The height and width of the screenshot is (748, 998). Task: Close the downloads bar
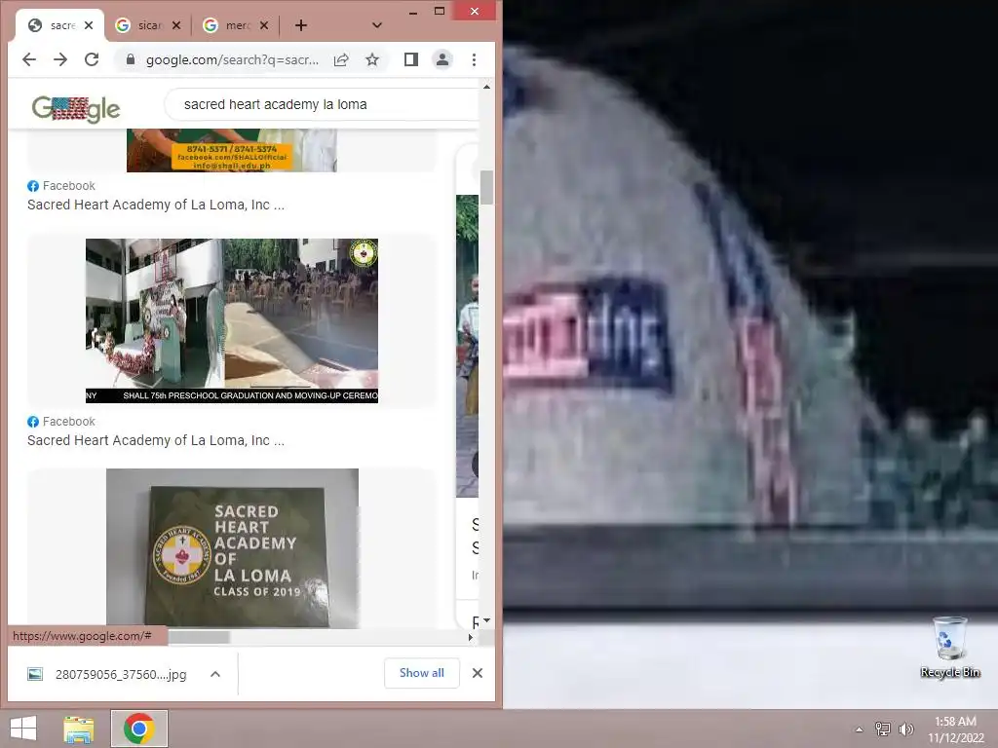click(478, 673)
